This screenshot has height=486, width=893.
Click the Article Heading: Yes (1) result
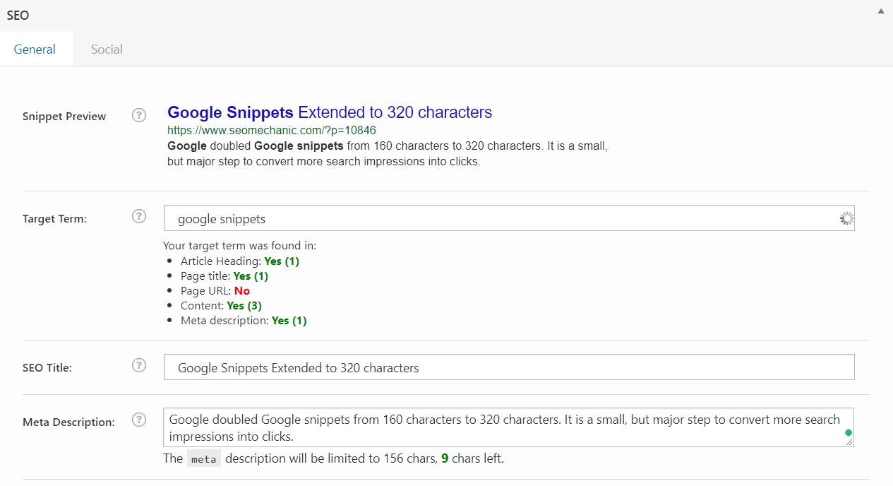click(240, 261)
